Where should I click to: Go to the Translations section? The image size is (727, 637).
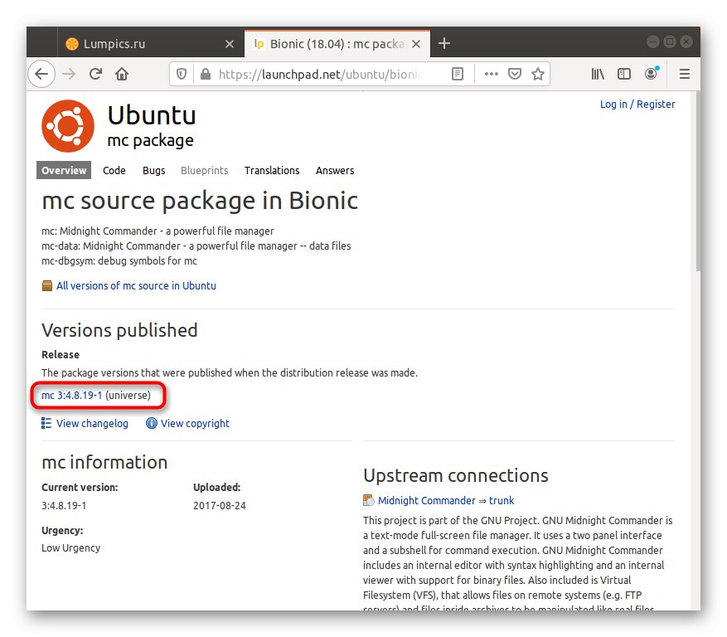[x=271, y=171]
